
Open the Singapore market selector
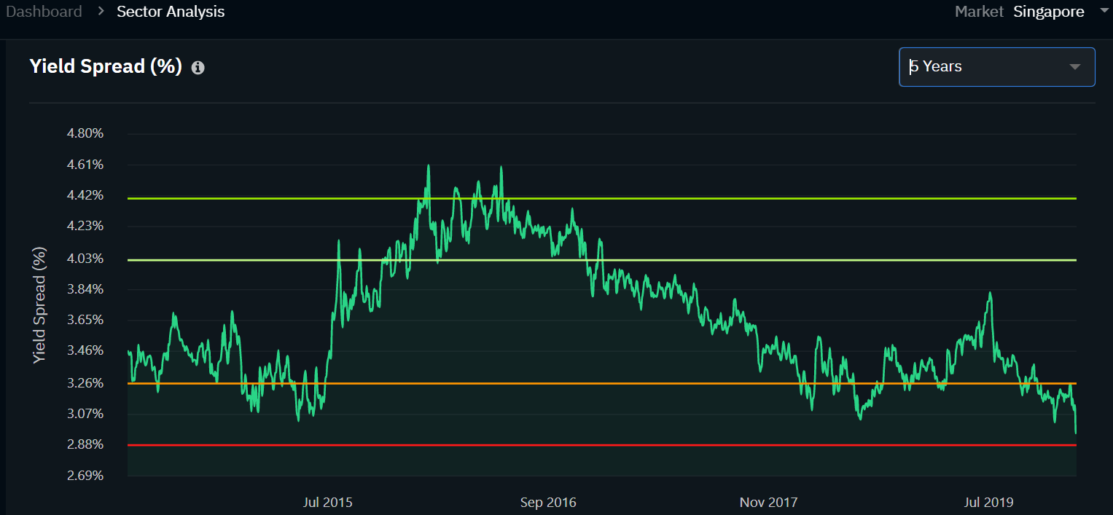[x=1048, y=12]
